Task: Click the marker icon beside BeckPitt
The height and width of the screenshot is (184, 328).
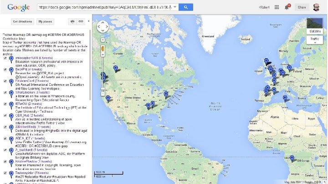Action: coord(11,71)
